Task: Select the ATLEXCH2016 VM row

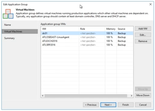Action: pyautogui.click(x=87, y=41)
